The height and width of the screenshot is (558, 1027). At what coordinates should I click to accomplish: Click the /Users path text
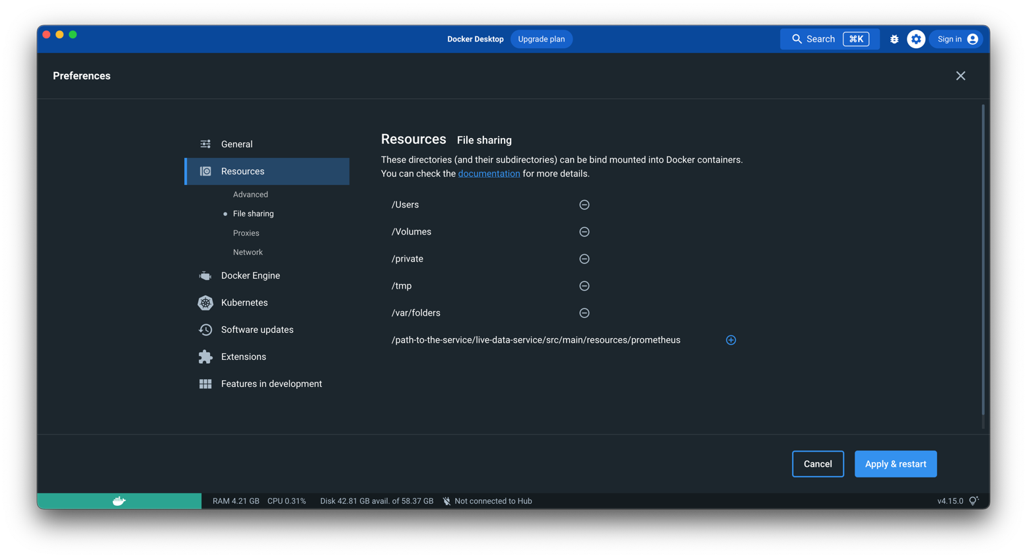click(x=405, y=205)
